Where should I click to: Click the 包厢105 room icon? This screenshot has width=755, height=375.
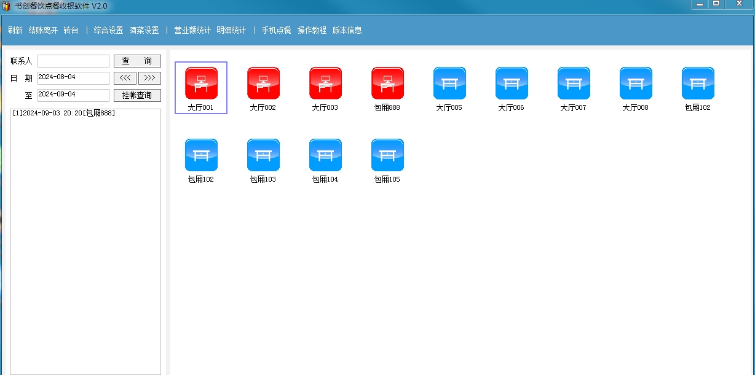coord(387,155)
